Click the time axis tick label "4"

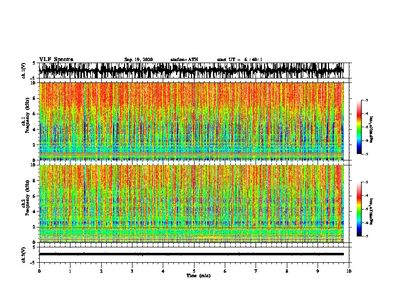pyautogui.click(x=163, y=271)
